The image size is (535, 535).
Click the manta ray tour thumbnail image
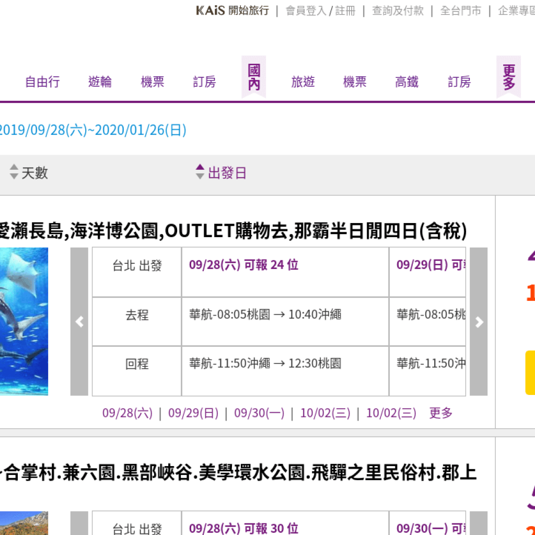click(x=24, y=322)
